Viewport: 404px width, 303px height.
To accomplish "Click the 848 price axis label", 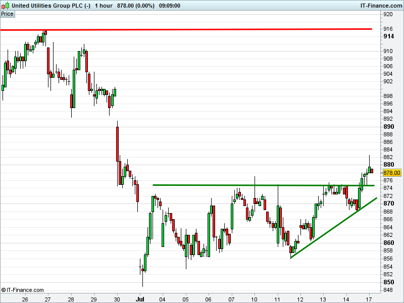I will coord(388,290).
